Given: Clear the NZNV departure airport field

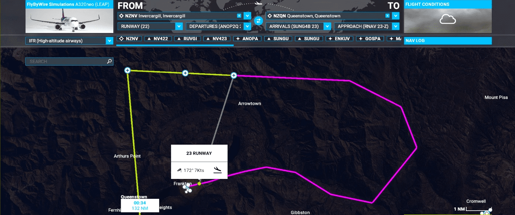Looking at the screenshot, I should (x=239, y=16).
